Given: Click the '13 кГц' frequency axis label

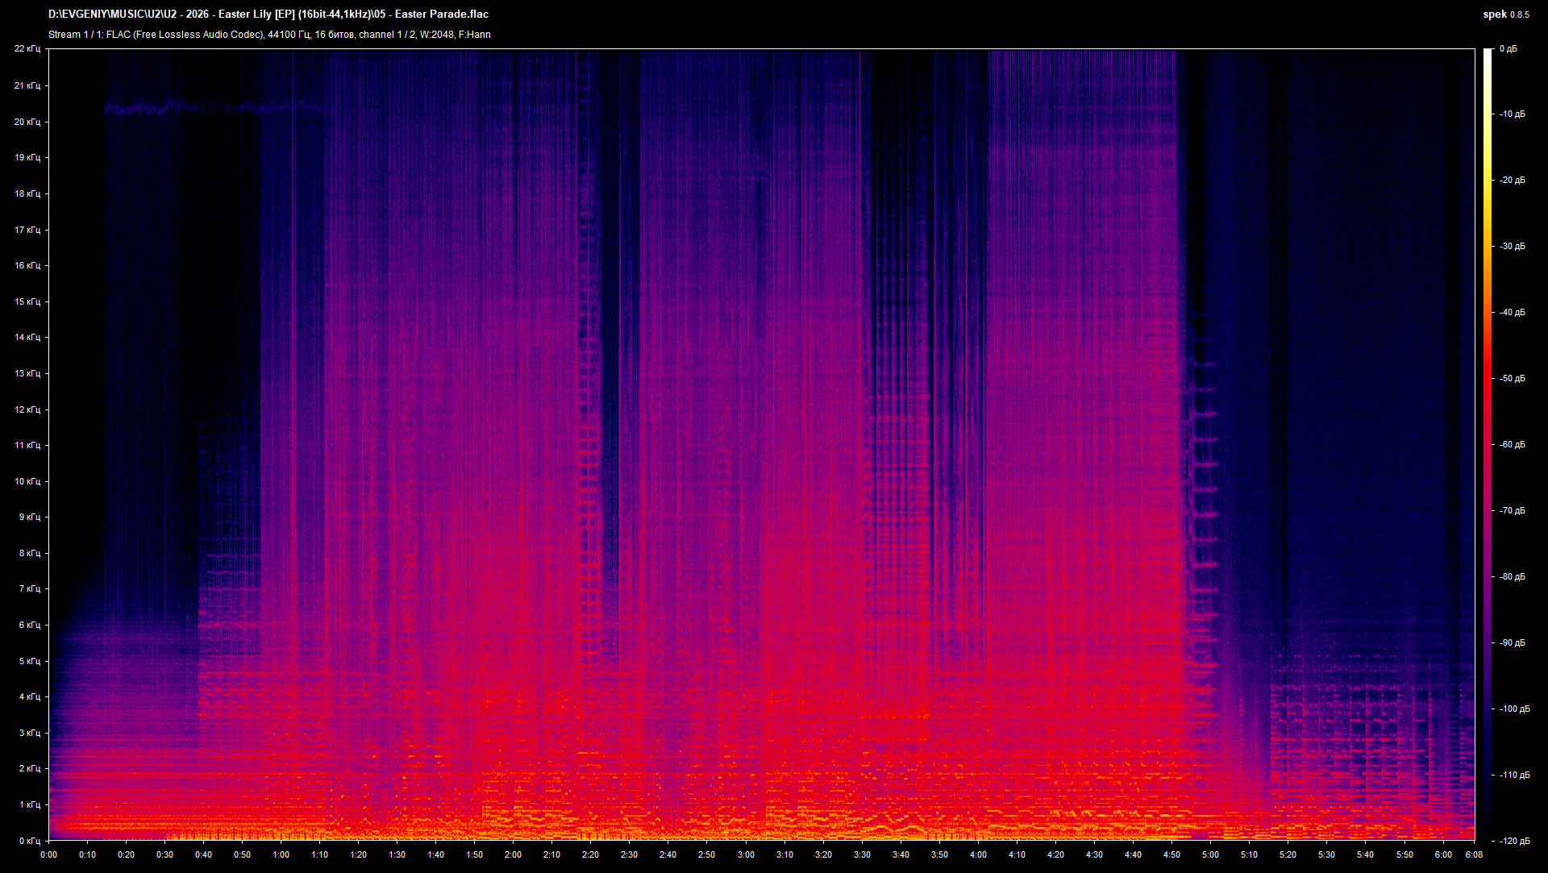Looking at the screenshot, I should pos(27,373).
